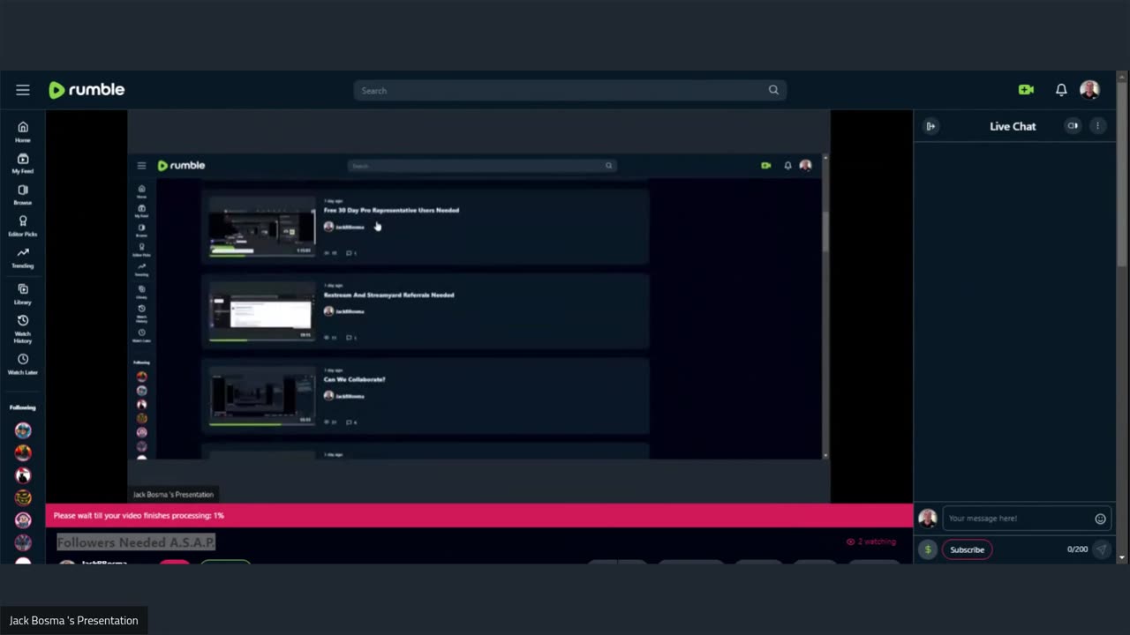Click the Followers Needed A.S.A.P. video title
The width and height of the screenshot is (1130, 635).
(136, 542)
